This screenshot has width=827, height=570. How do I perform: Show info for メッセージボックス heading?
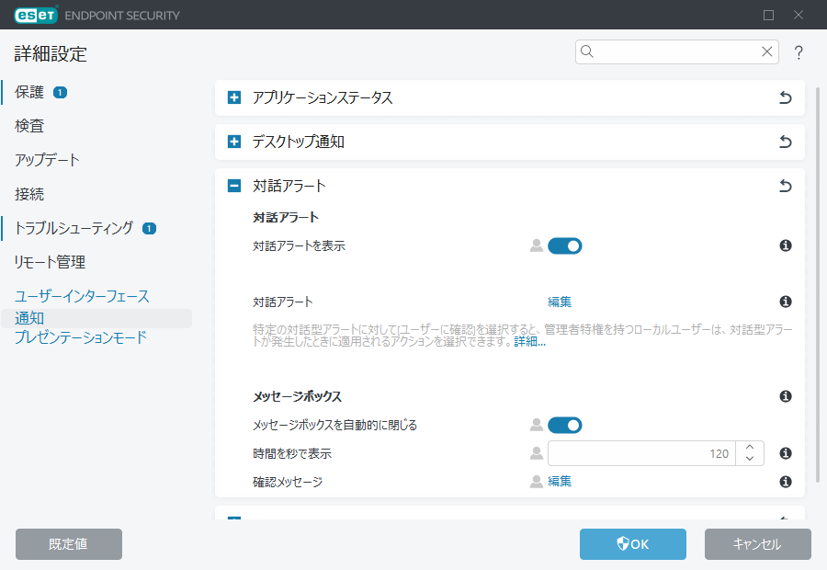click(786, 396)
